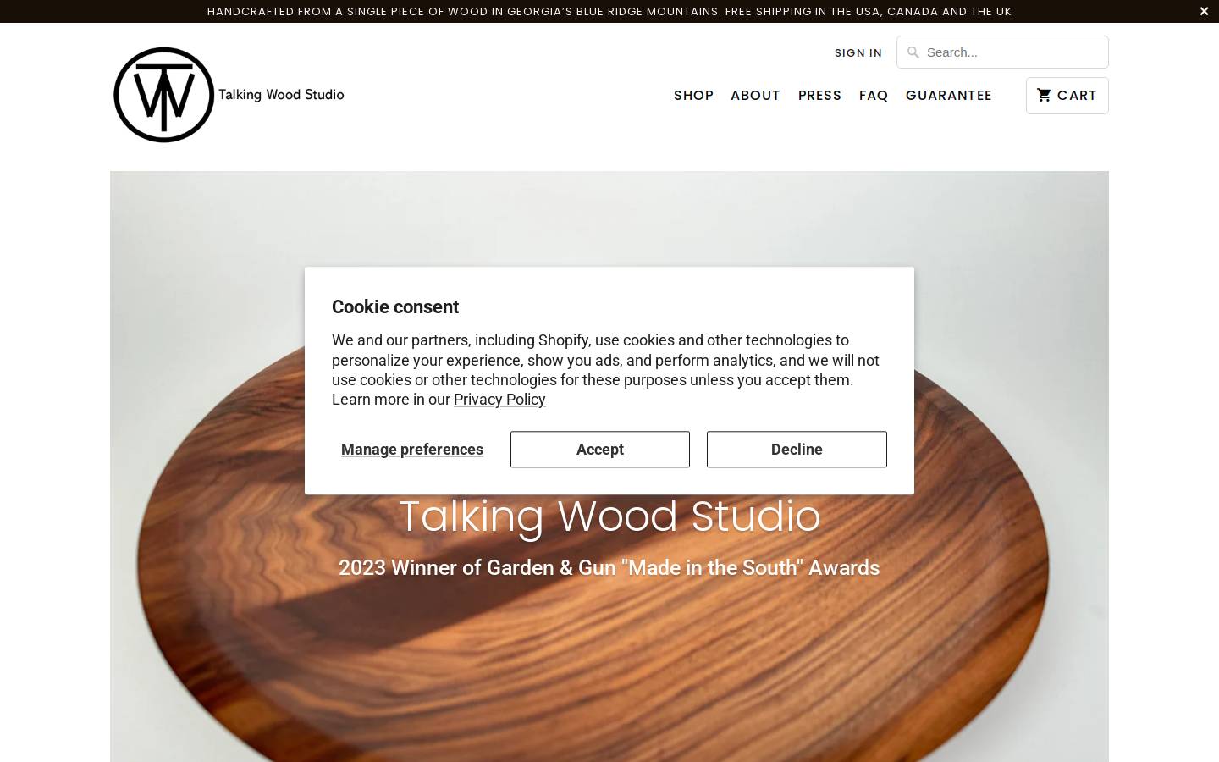Decline cookies

tap(797, 450)
